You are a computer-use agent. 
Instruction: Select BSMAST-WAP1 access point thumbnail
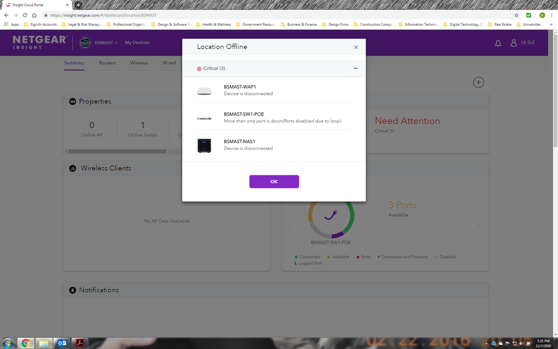204,91
